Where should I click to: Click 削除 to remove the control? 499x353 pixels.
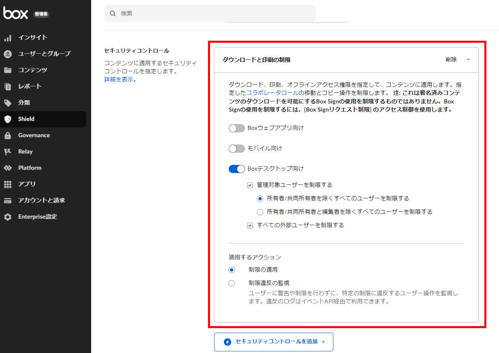point(451,59)
